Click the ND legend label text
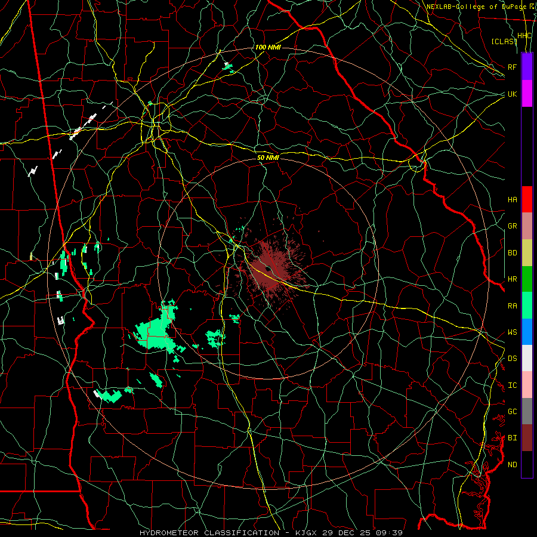Image resolution: width=537 pixels, height=537 pixels. pos(512,464)
